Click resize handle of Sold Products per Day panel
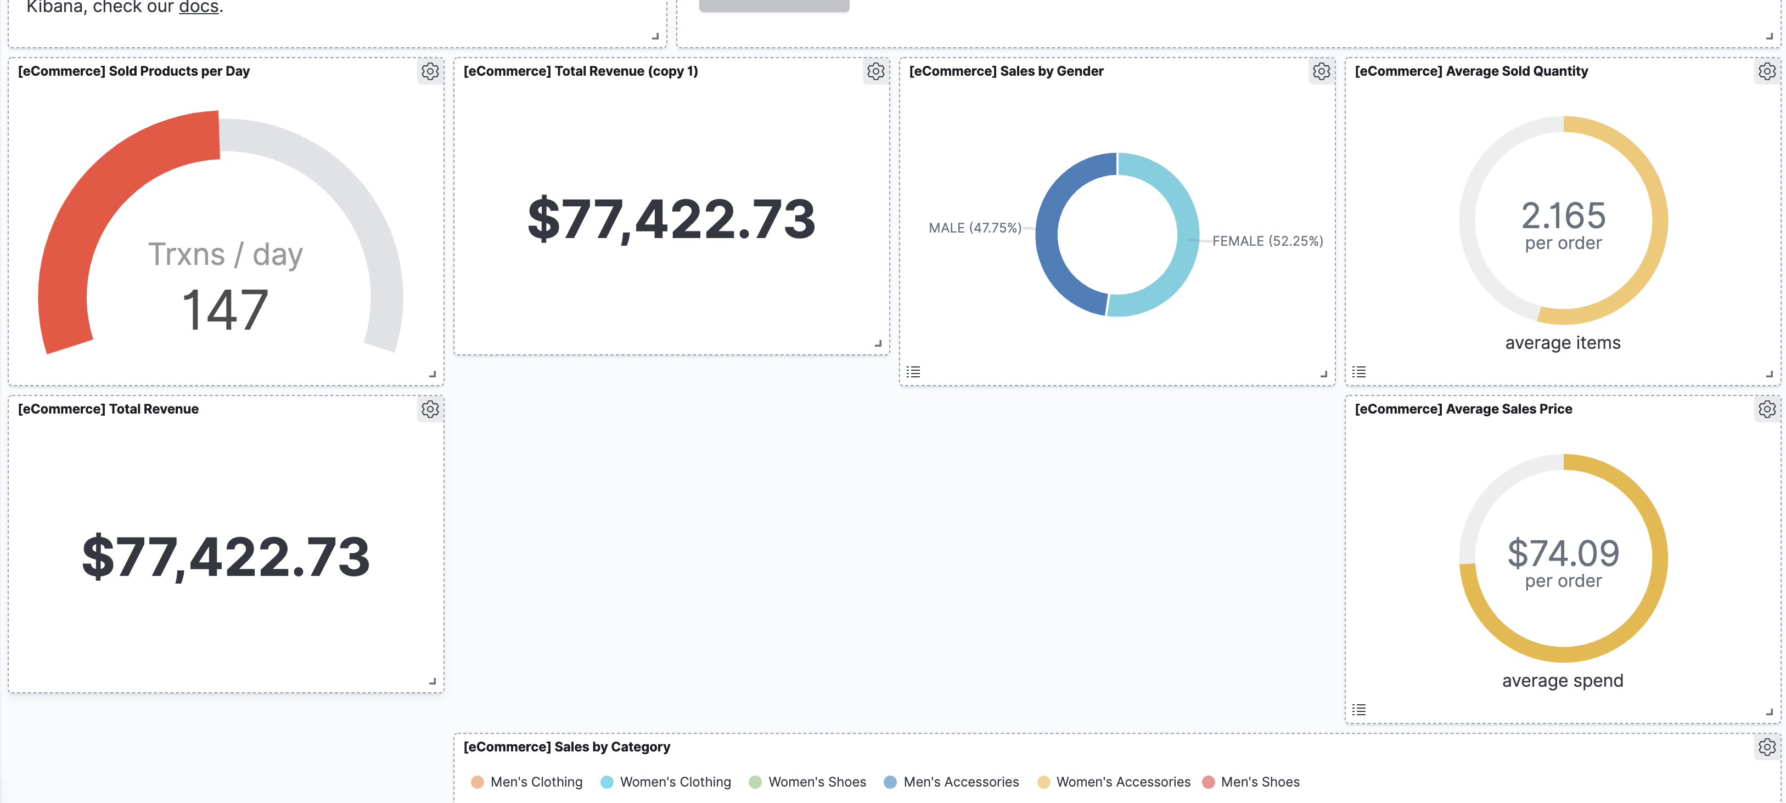The width and height of the screenshot is (1786, 803). [433, 374]
